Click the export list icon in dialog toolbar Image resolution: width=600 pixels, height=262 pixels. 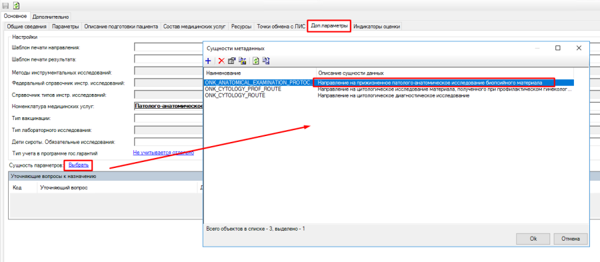266,61
